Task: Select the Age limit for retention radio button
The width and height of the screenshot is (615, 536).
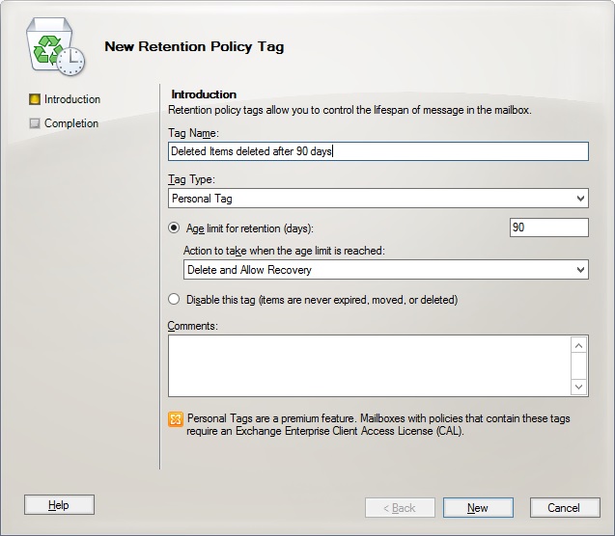Action: [x=174, y=228]
